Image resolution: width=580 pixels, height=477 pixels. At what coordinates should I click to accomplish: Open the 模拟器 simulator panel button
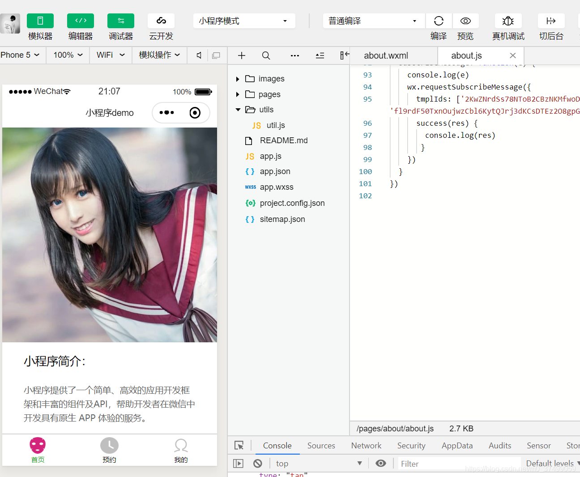[40, 21]
